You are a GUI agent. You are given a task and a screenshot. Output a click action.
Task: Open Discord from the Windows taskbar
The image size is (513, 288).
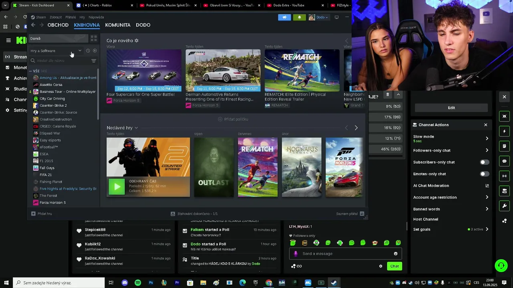pyautogui.click(x=125, y=283)
